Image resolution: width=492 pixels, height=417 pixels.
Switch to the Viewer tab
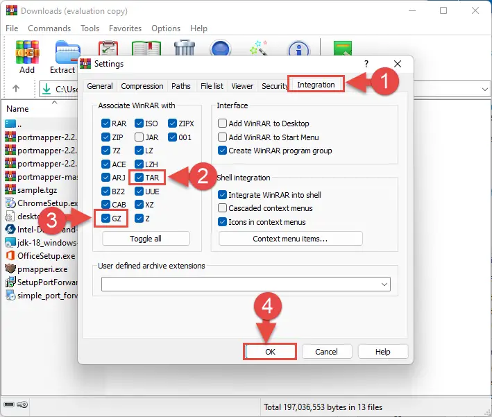(242, 86)
